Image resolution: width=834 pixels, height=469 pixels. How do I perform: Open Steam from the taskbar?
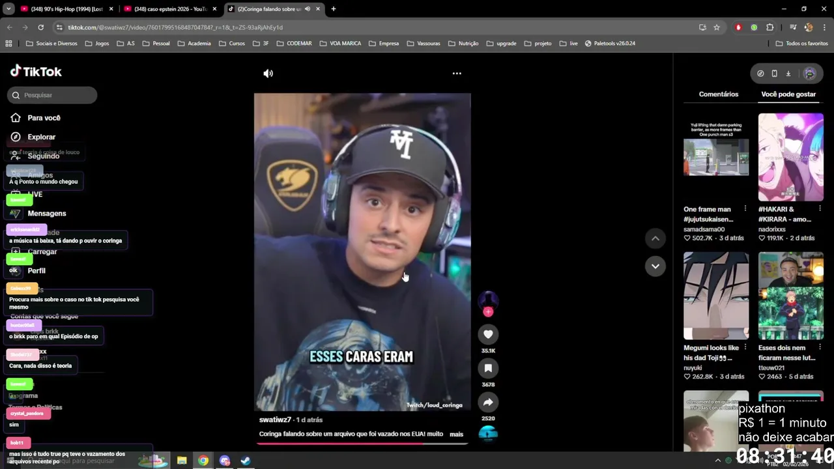pyautogui.click(x=246, y=461)
